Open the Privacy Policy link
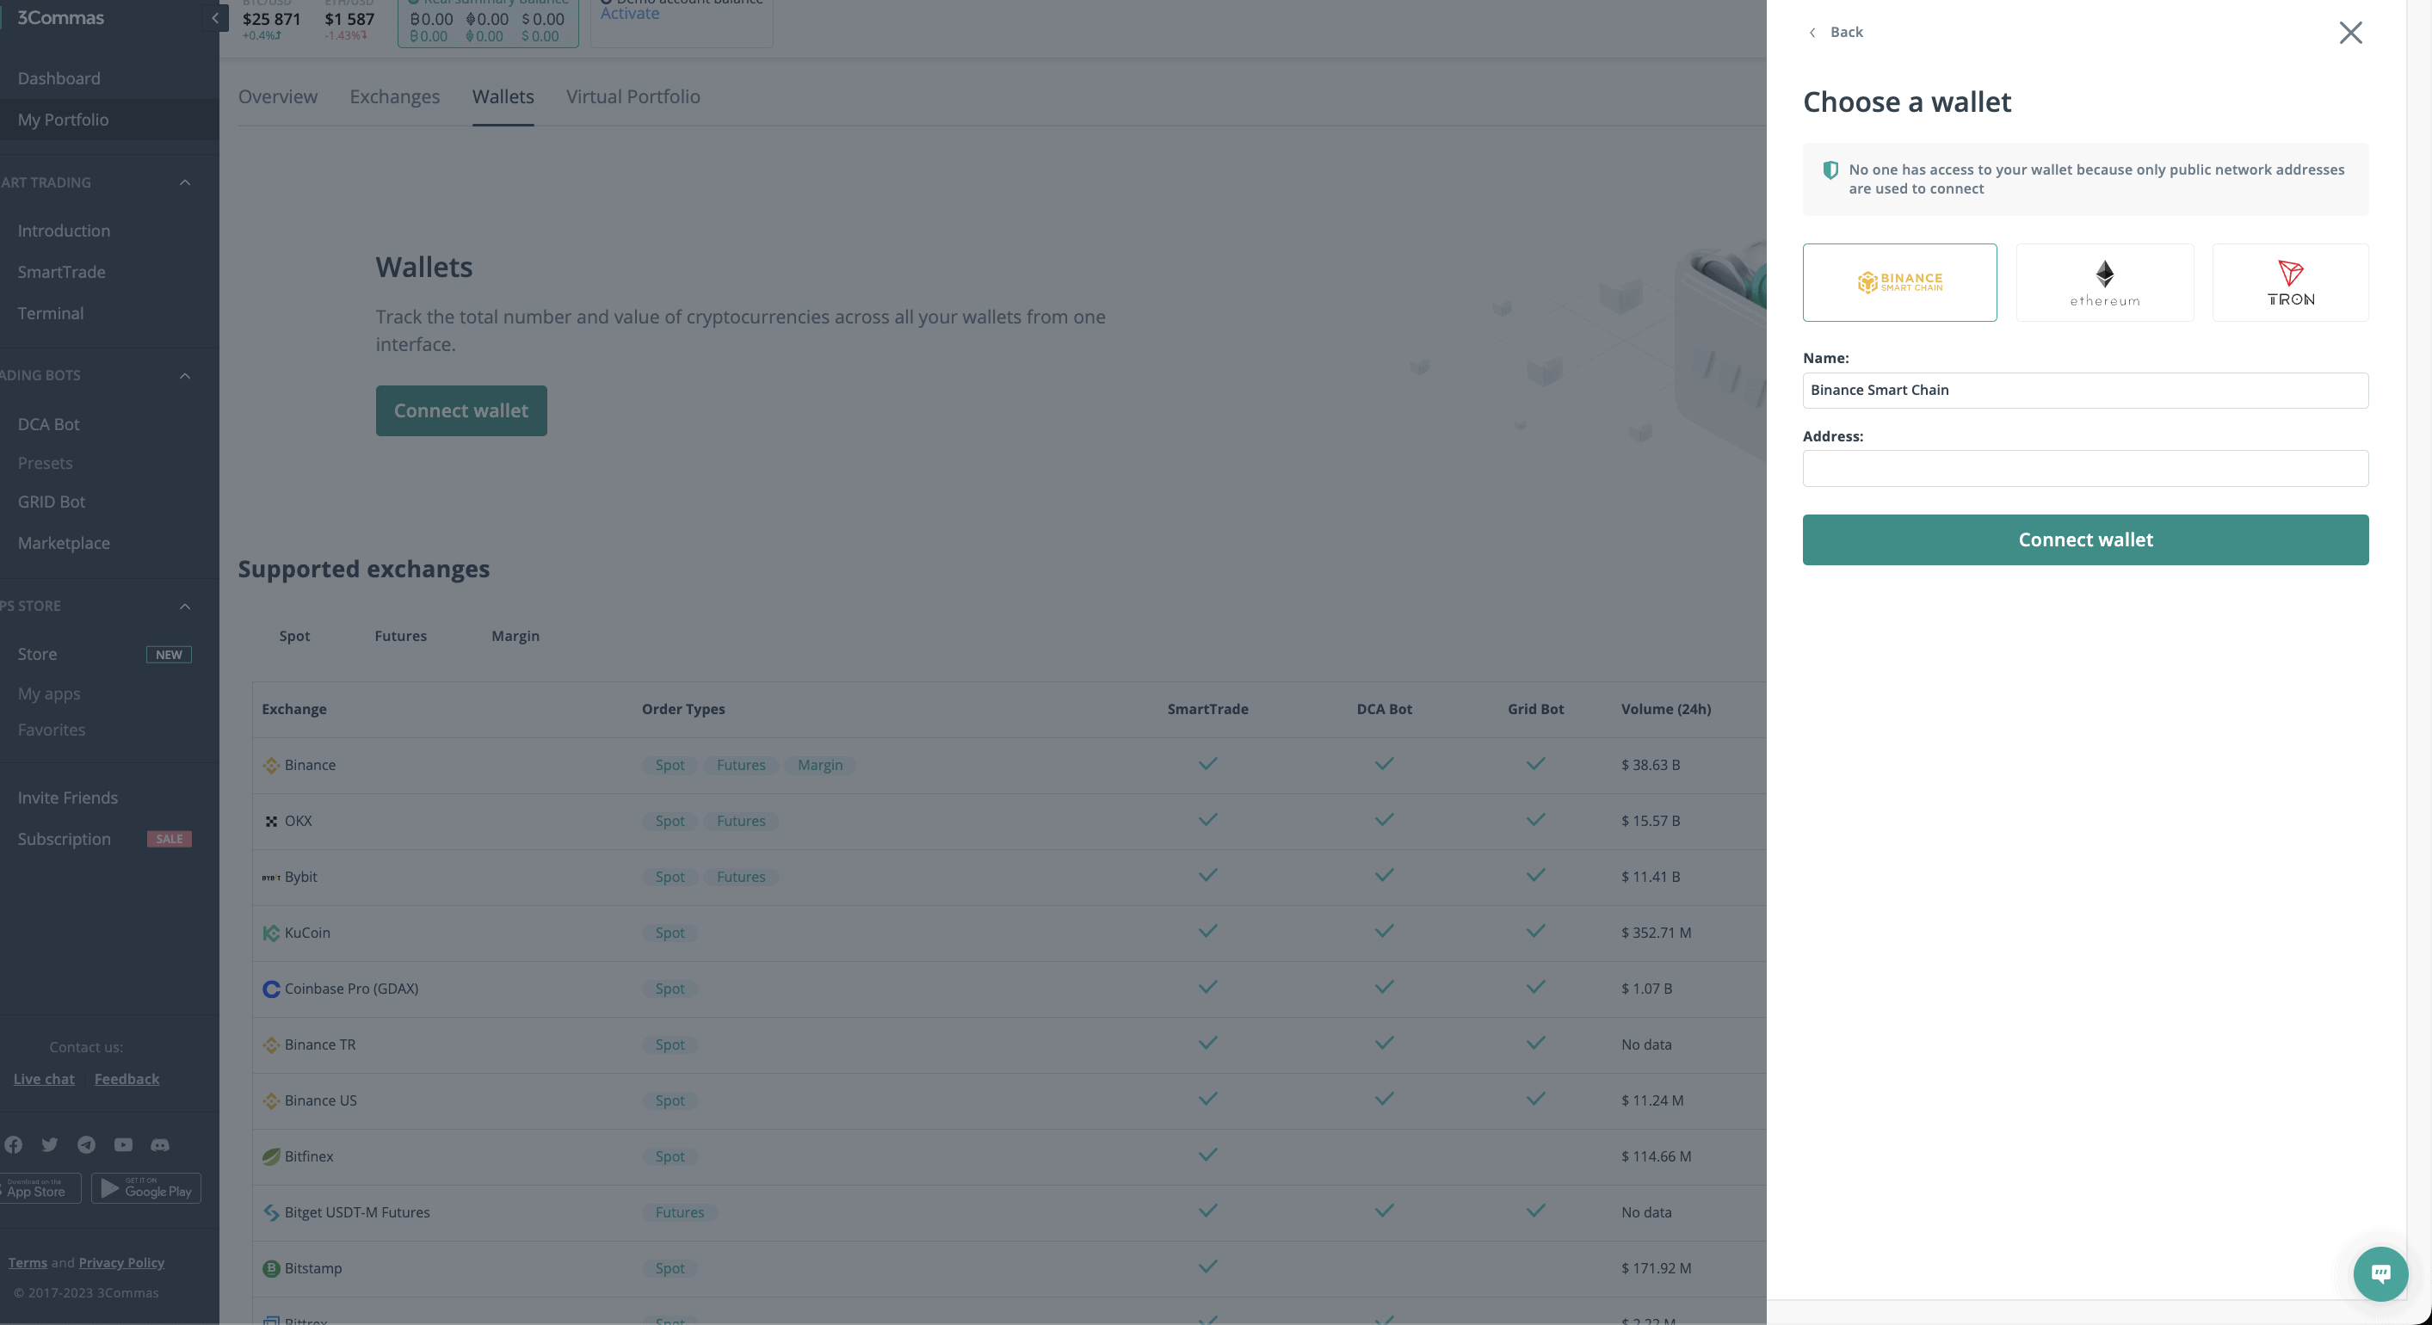2432x1325 pixels. (x=120, y=1263)
